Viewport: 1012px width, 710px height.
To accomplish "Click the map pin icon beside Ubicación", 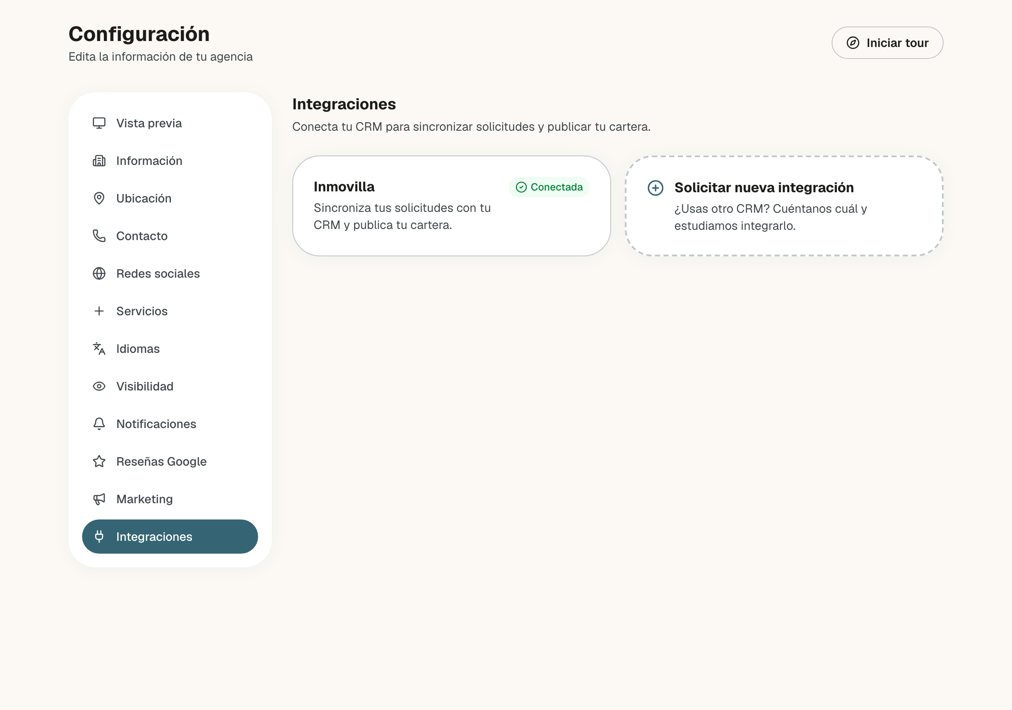I will coord(99,198).
